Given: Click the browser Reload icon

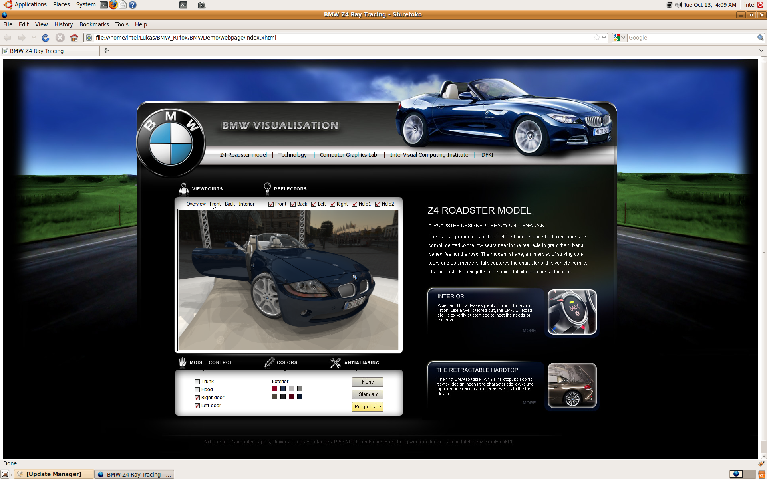Looking at the screenshot, I should pos(46,38).
